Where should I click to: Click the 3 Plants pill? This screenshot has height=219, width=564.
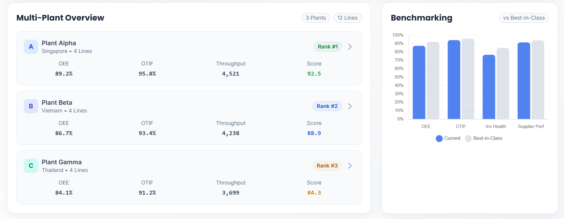tap(316, 18)
